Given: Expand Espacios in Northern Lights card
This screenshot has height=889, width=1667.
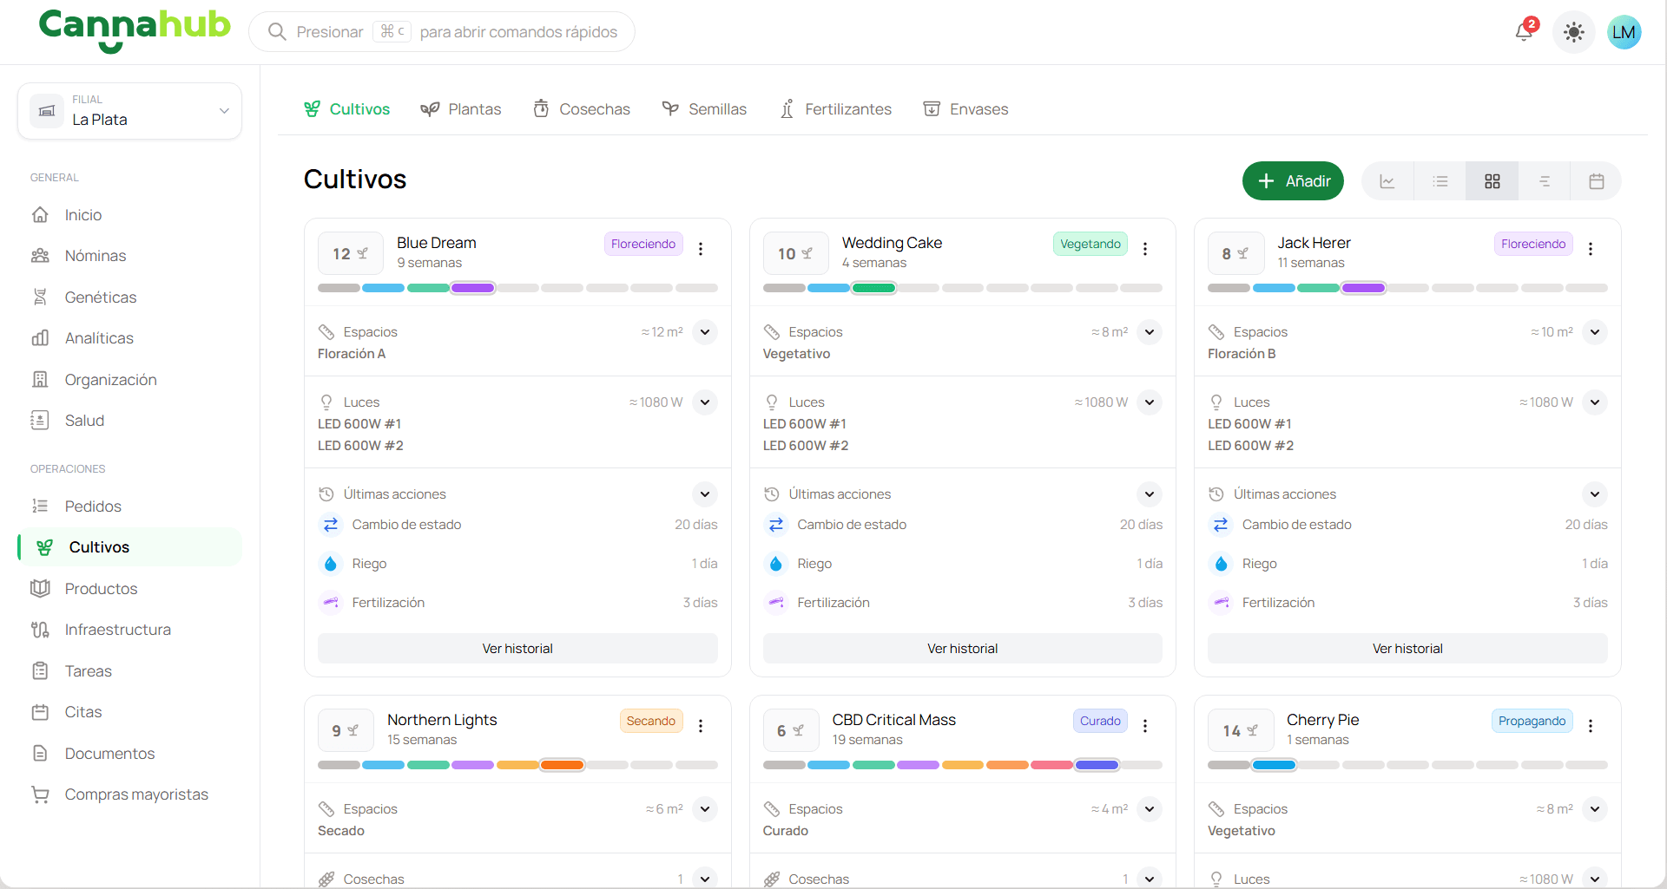Looking at the screenshot, I should click(705, 809).
